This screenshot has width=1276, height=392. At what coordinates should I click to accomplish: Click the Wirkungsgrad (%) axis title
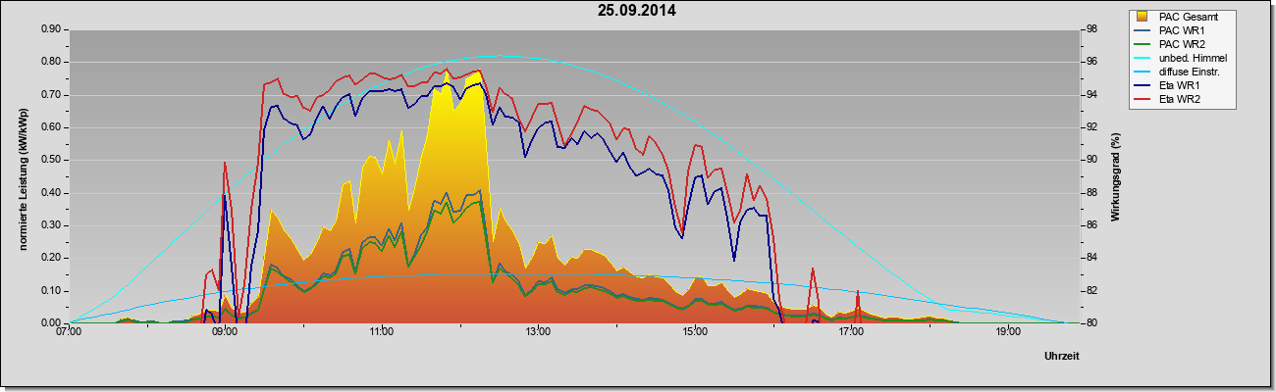click(x=1116, y=176)
